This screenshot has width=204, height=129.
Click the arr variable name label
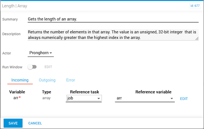tap(16, 98)
